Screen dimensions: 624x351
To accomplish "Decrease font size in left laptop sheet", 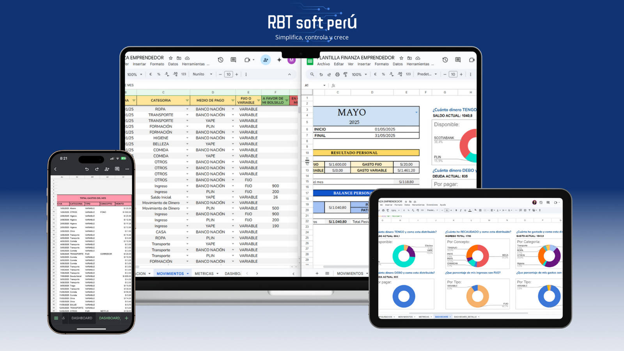I will [220, 74].
